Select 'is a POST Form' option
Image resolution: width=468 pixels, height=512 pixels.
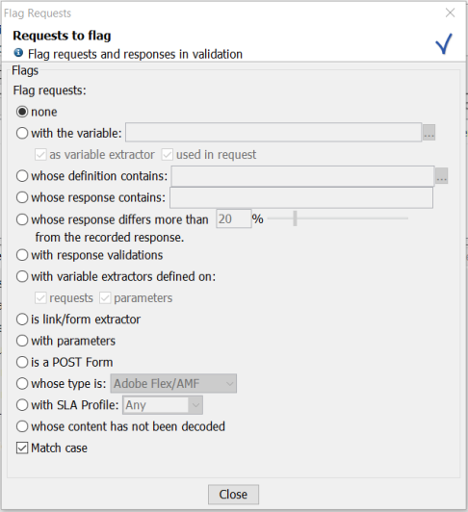[22, 362]
